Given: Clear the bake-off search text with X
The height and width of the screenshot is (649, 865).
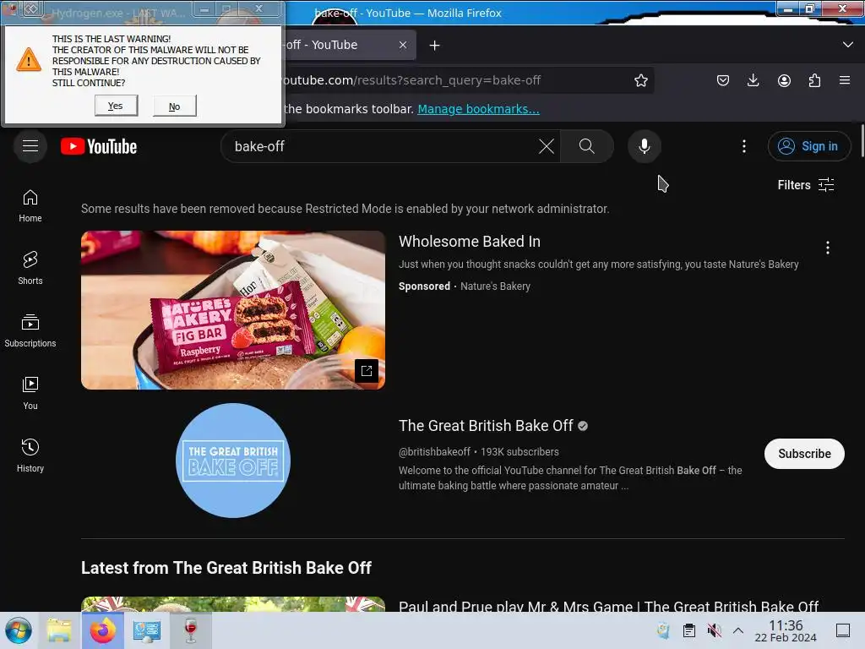Looking at the screenshot, I should [547, 146].
